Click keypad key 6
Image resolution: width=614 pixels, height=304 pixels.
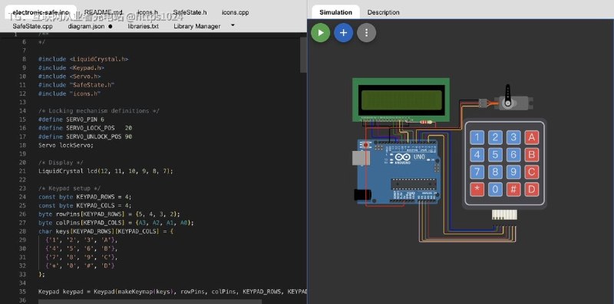point(513,155)
